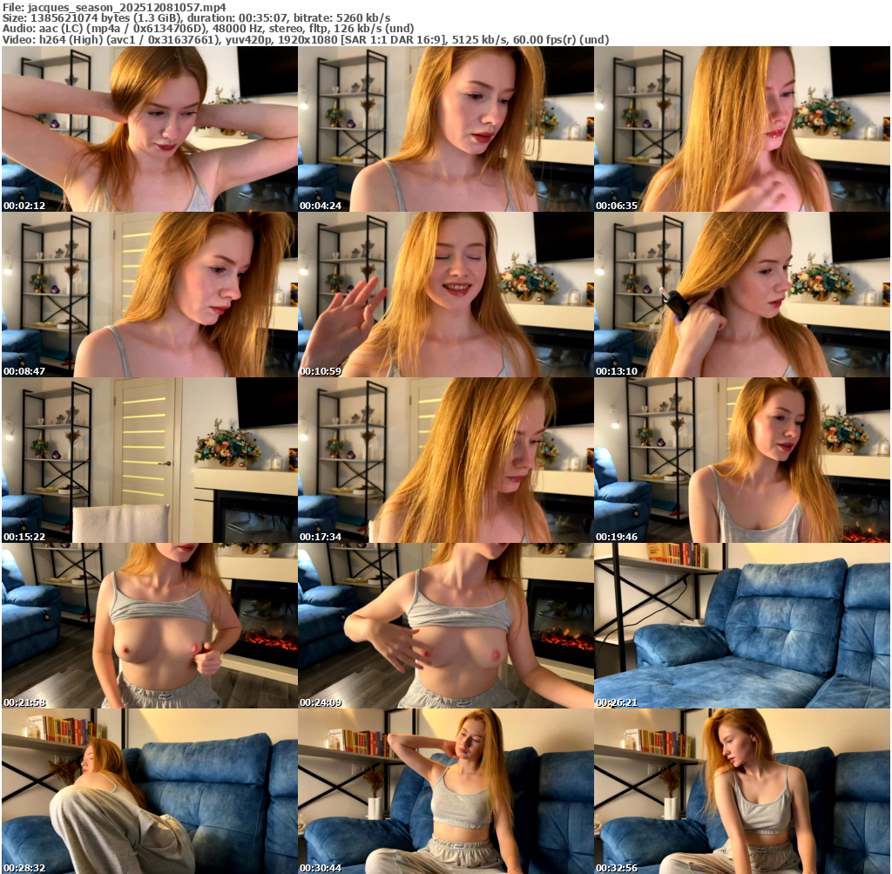The width and height of the screenshot is (892, 874).
Task: Select the duration value 00:35:07
Action: click(x=263, y=17)
